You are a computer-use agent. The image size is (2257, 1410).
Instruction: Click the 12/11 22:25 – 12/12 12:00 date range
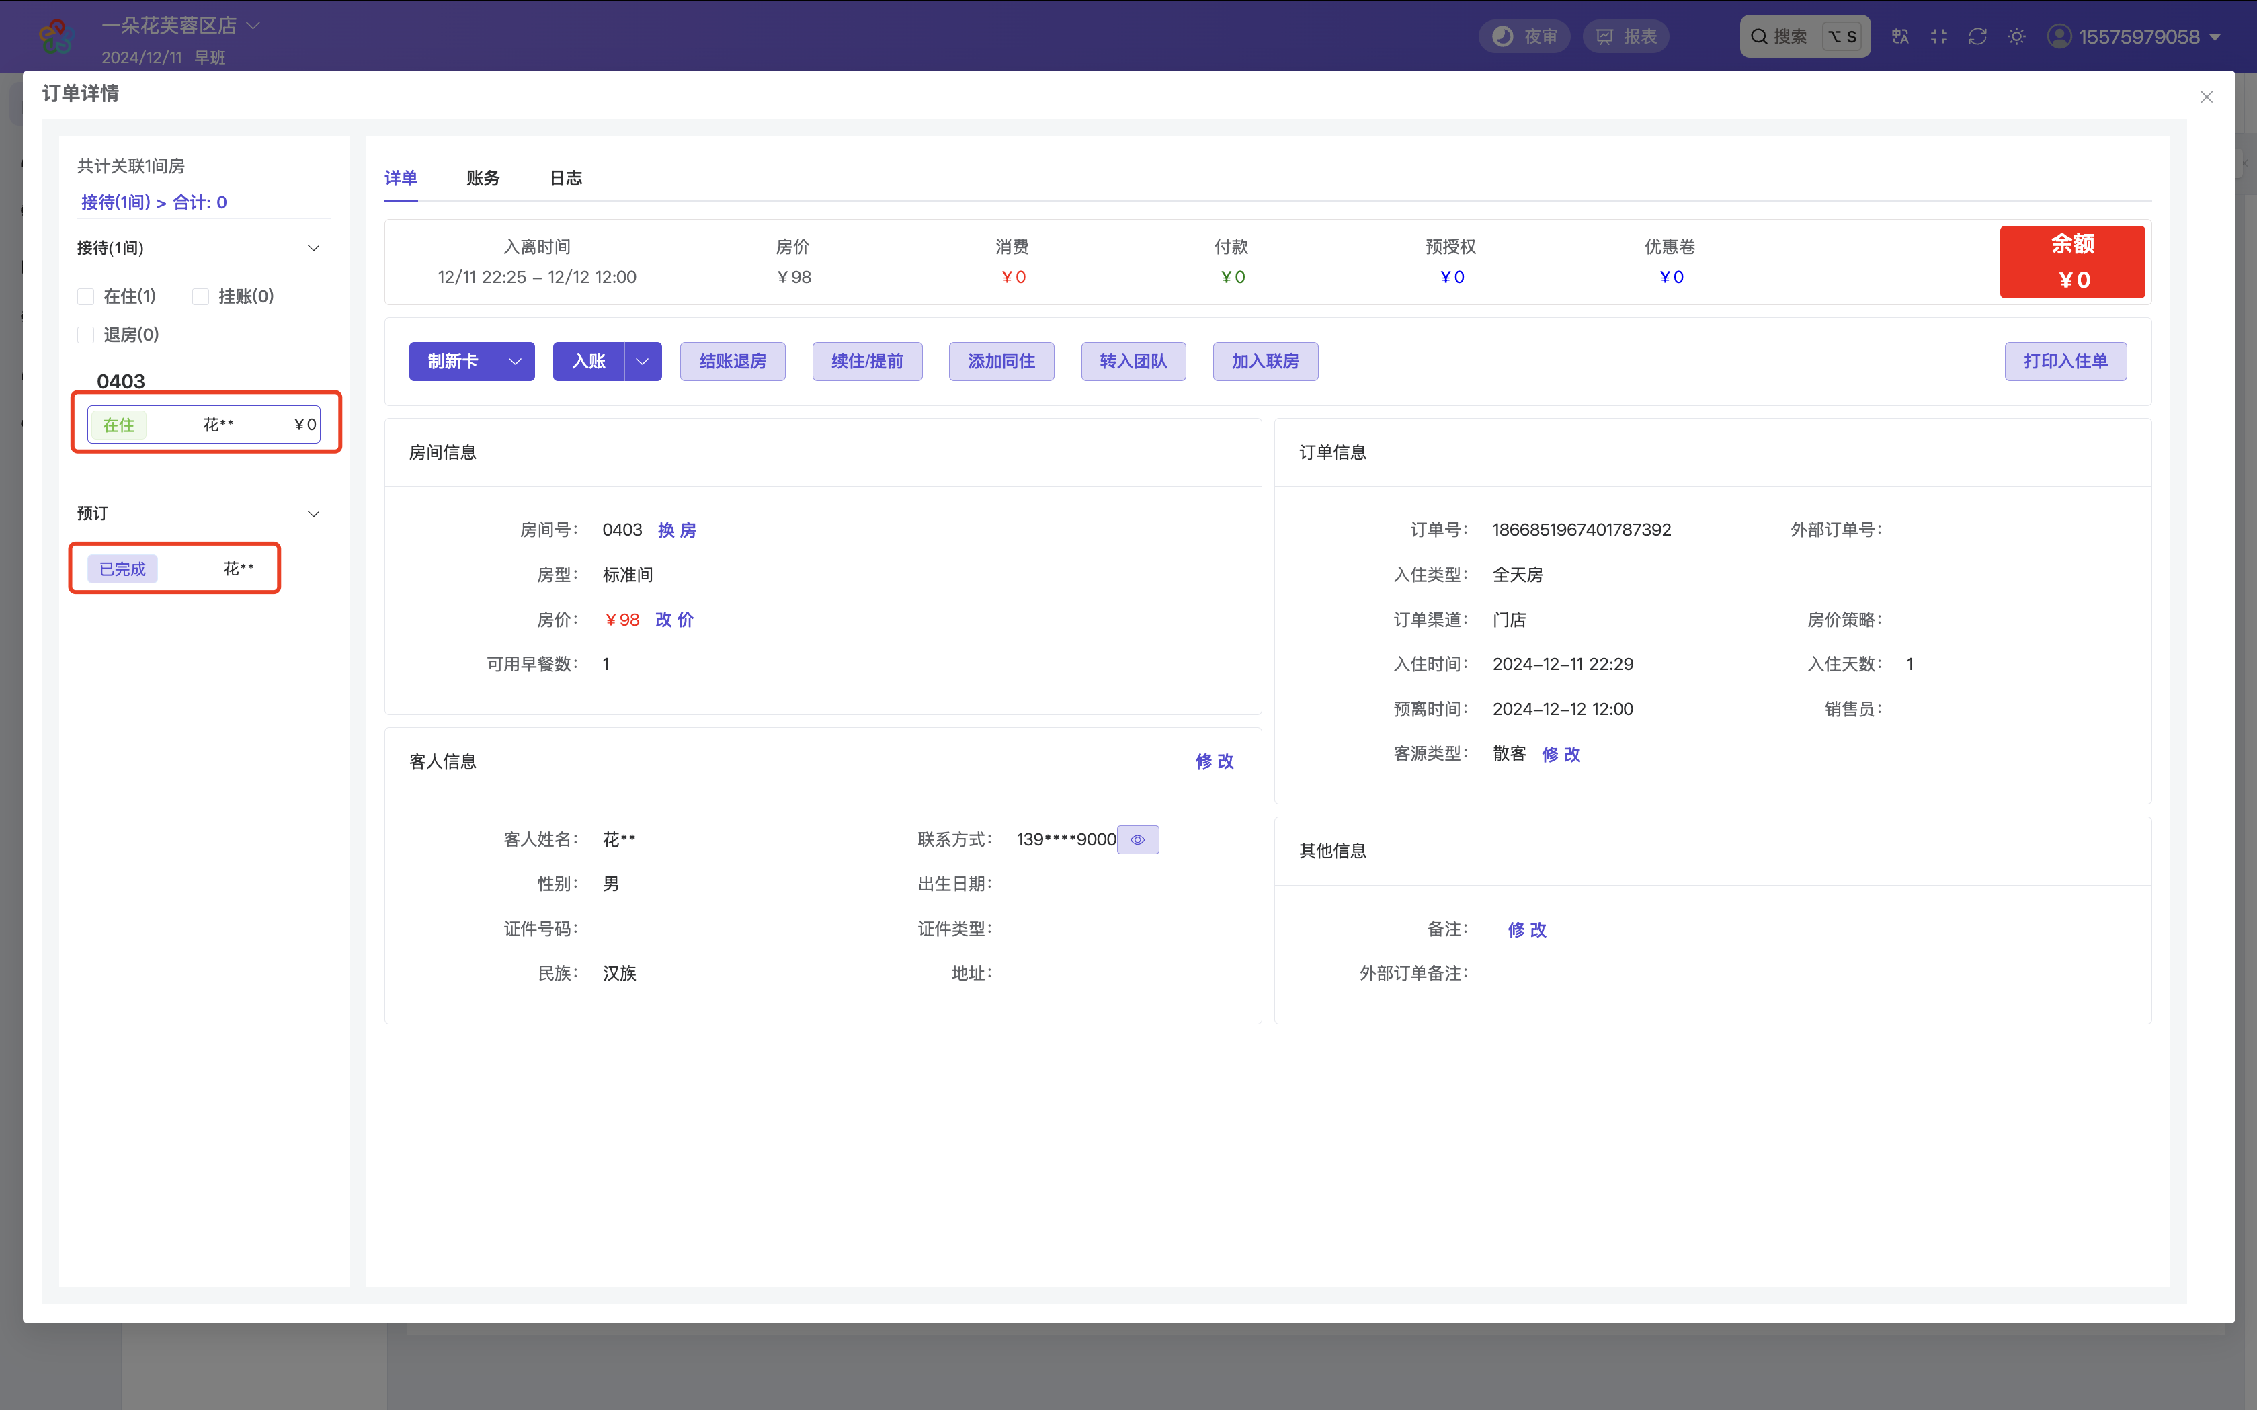537,277
